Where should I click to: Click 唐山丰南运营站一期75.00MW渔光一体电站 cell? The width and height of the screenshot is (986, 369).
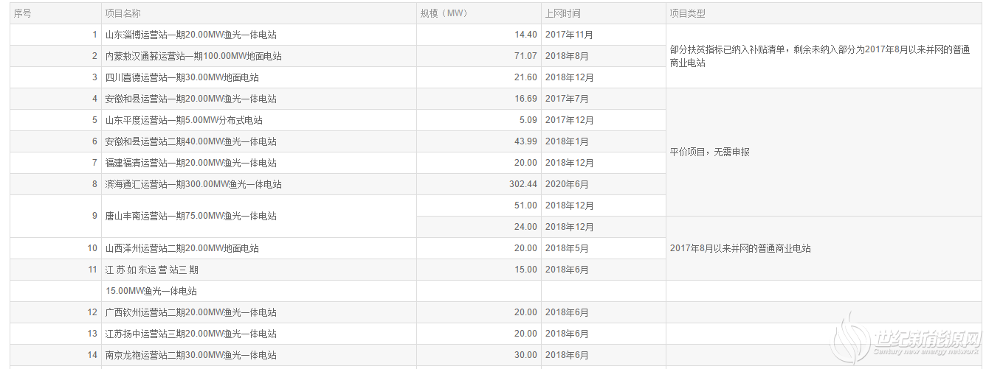tap(259, 216)
